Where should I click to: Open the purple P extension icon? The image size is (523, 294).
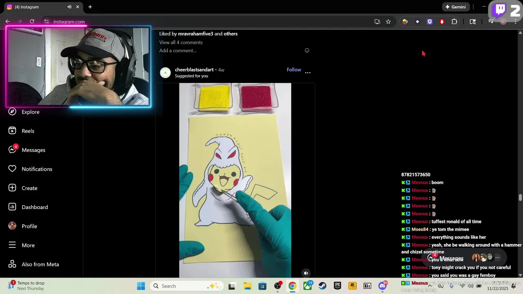click(429, 22)
